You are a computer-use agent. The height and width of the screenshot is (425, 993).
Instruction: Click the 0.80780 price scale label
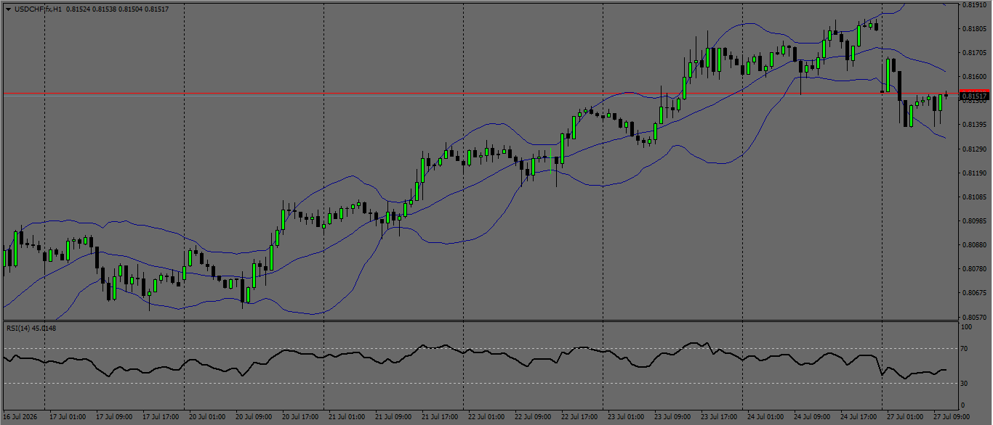click(974, 269)
